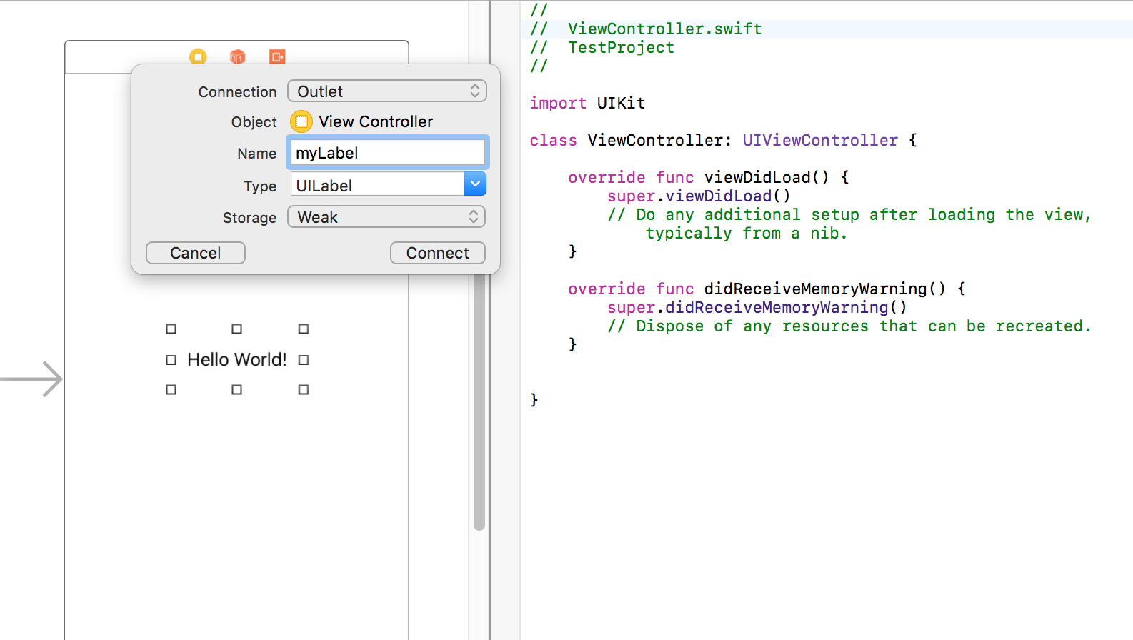Click the top-middle resize handle of the label
Viewport: 1133px width, 640px height.
tap(237, 329)
